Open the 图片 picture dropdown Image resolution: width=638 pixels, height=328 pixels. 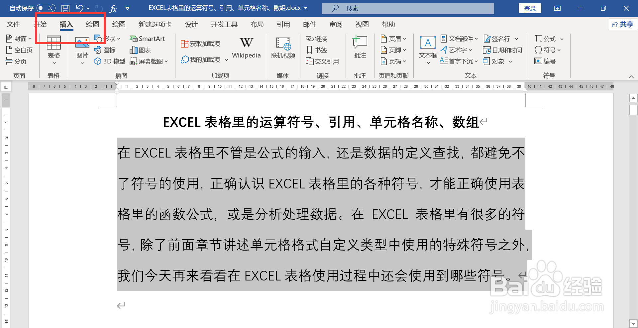click(x=82, y=51)
